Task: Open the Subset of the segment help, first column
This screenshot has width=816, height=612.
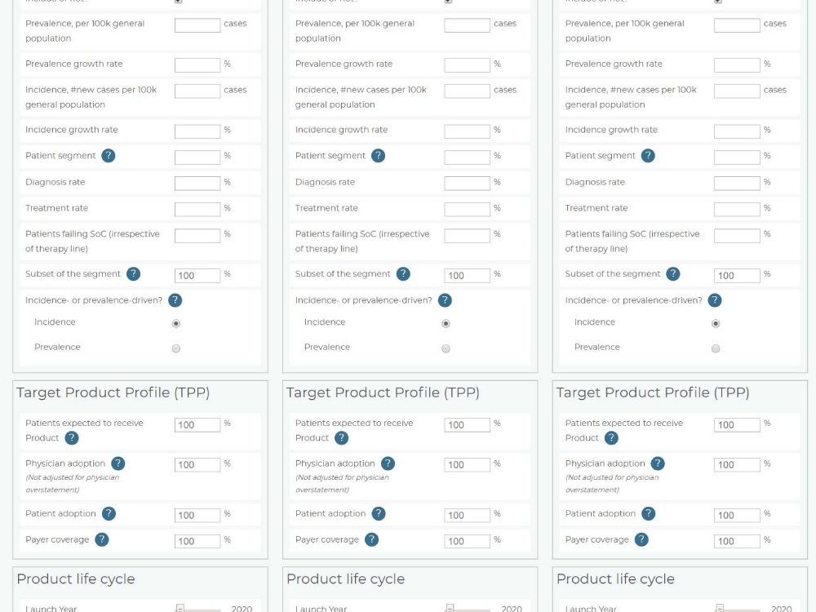Action: click(133, 275)
